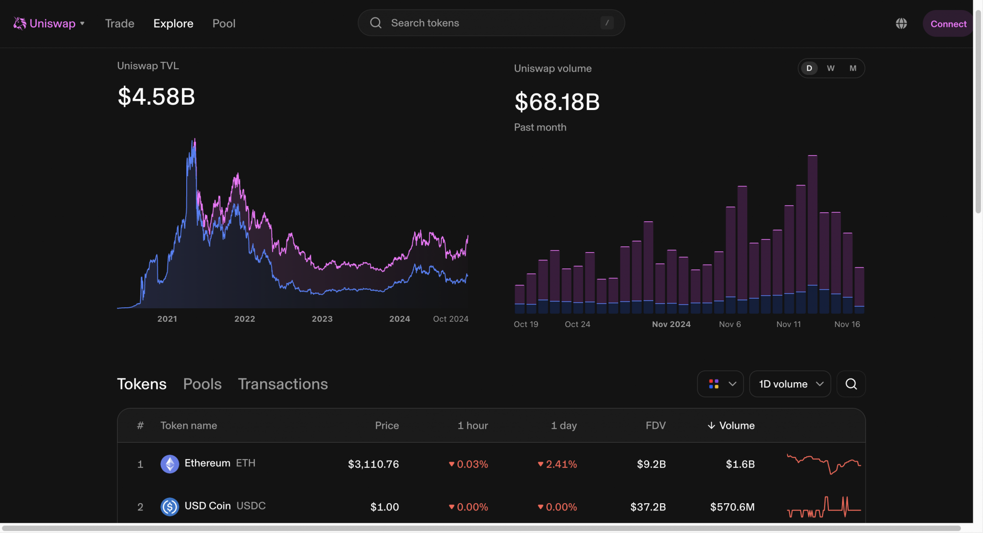Click the Uniswap unicorn logo icon

[x=20, y=24]
